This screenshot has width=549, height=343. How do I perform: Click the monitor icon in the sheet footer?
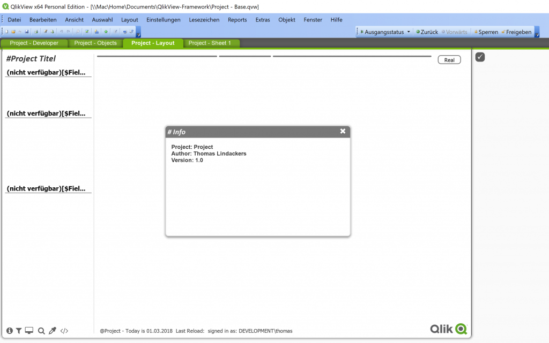coord(29,330)
